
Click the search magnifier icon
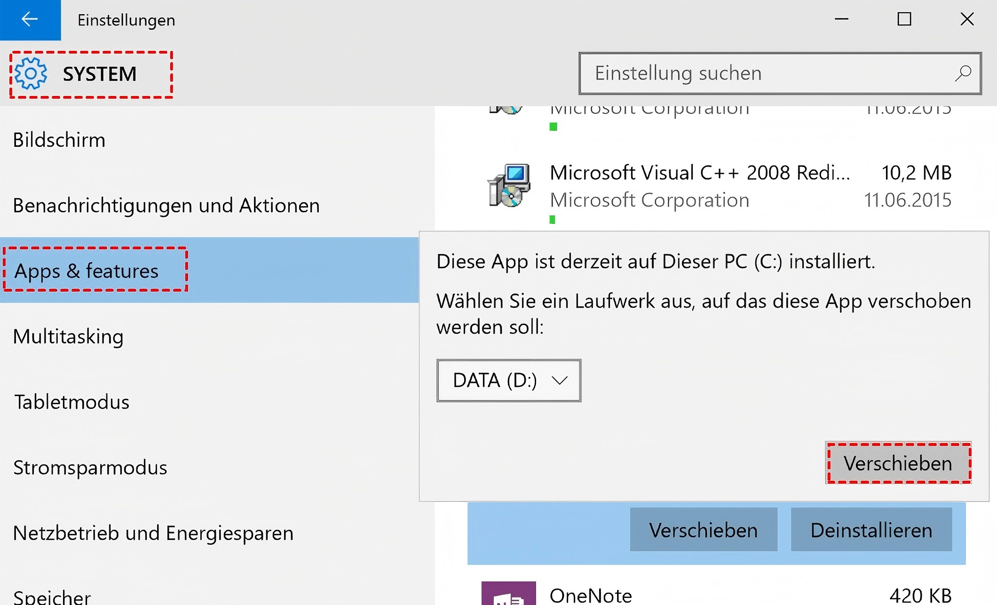click(x=963, y=73)
